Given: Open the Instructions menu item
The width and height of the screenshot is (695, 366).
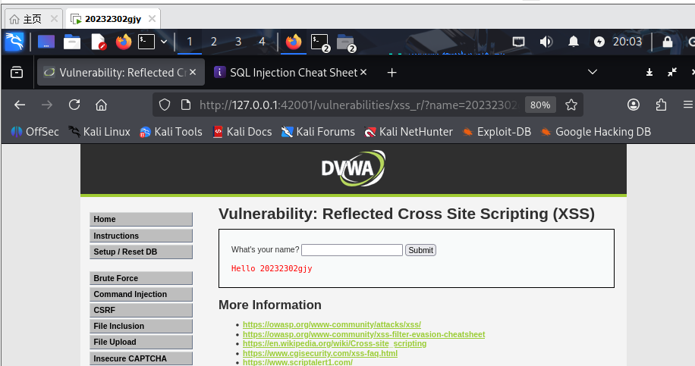Looking at the screenshot, I should point(141,236).
